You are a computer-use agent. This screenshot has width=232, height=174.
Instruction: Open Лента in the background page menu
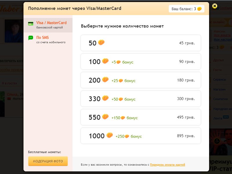[218, 118]
